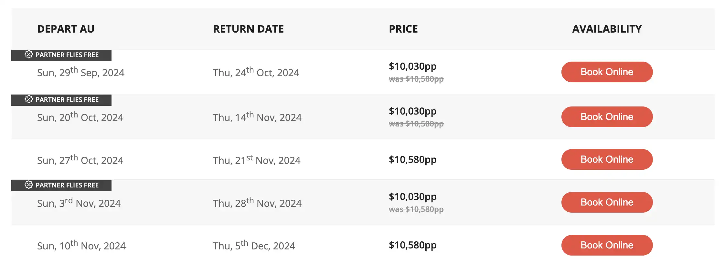Click the DEPART AU column header
The image size is (724, 262).
tap(66, 29)
